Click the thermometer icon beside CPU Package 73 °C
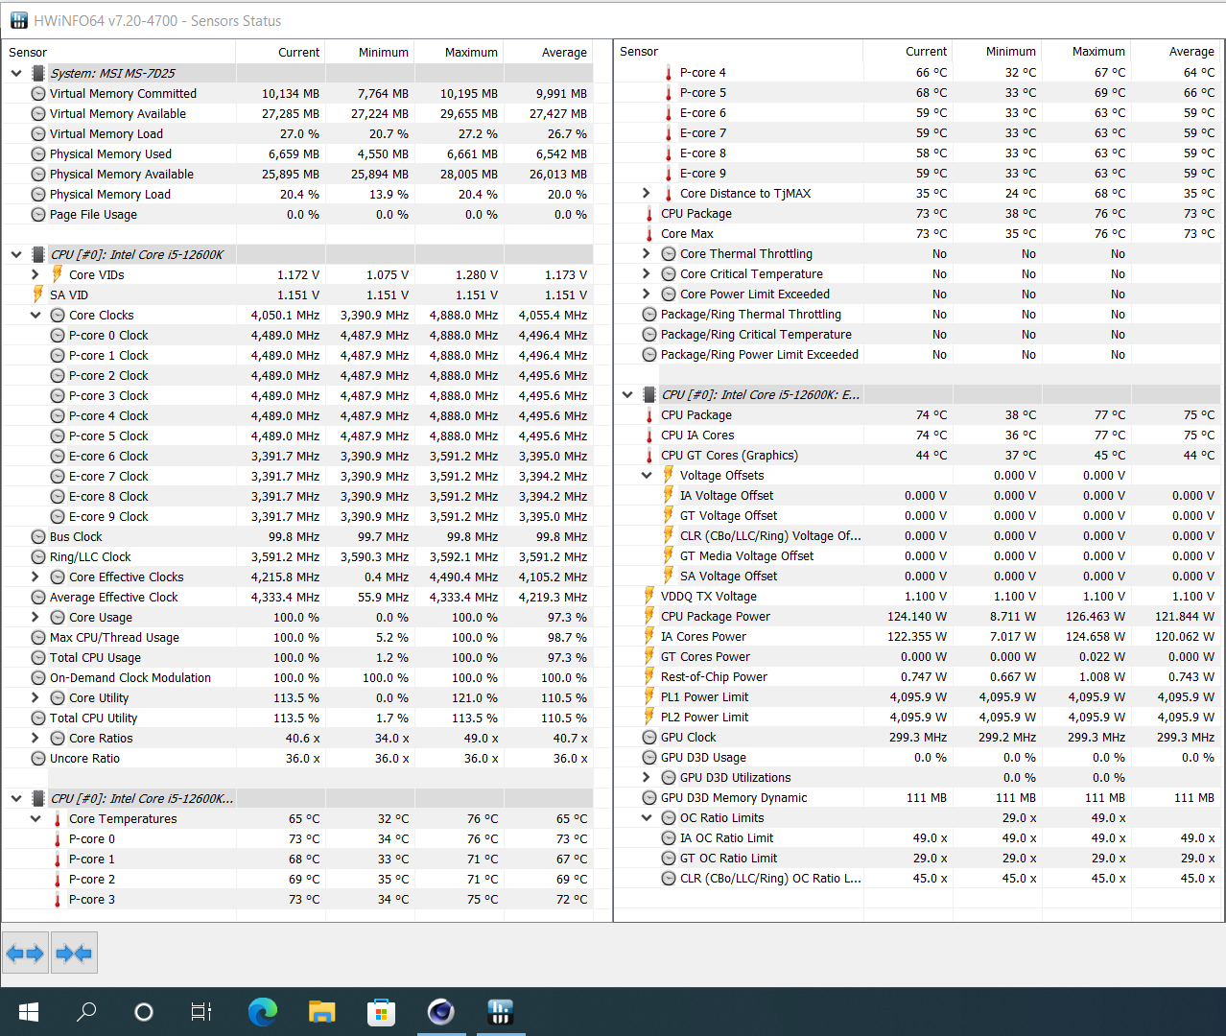Screen dimensions: 1226x1036 (649, 213)
